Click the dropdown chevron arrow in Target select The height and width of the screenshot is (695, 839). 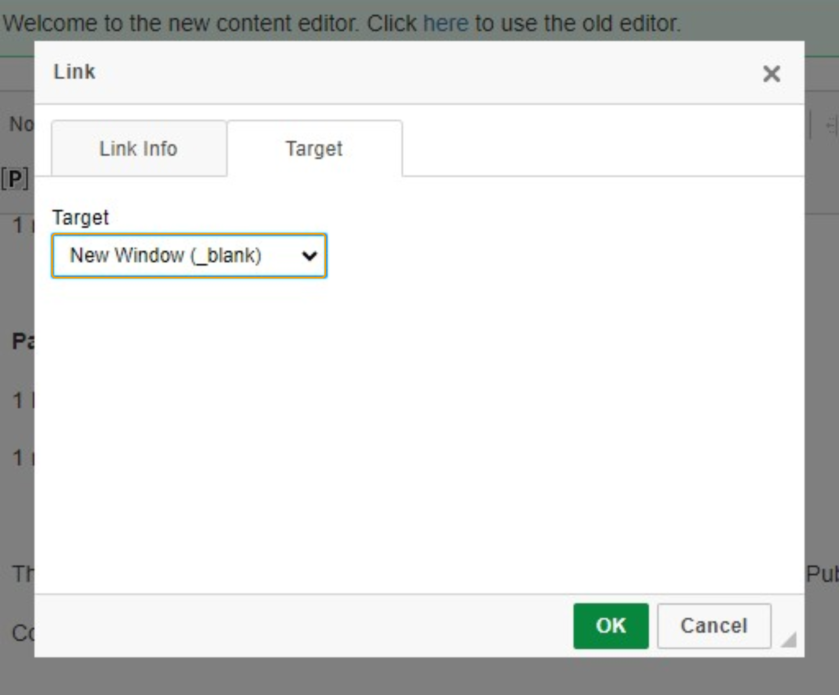pyautogui.click(x=309, y=256)
